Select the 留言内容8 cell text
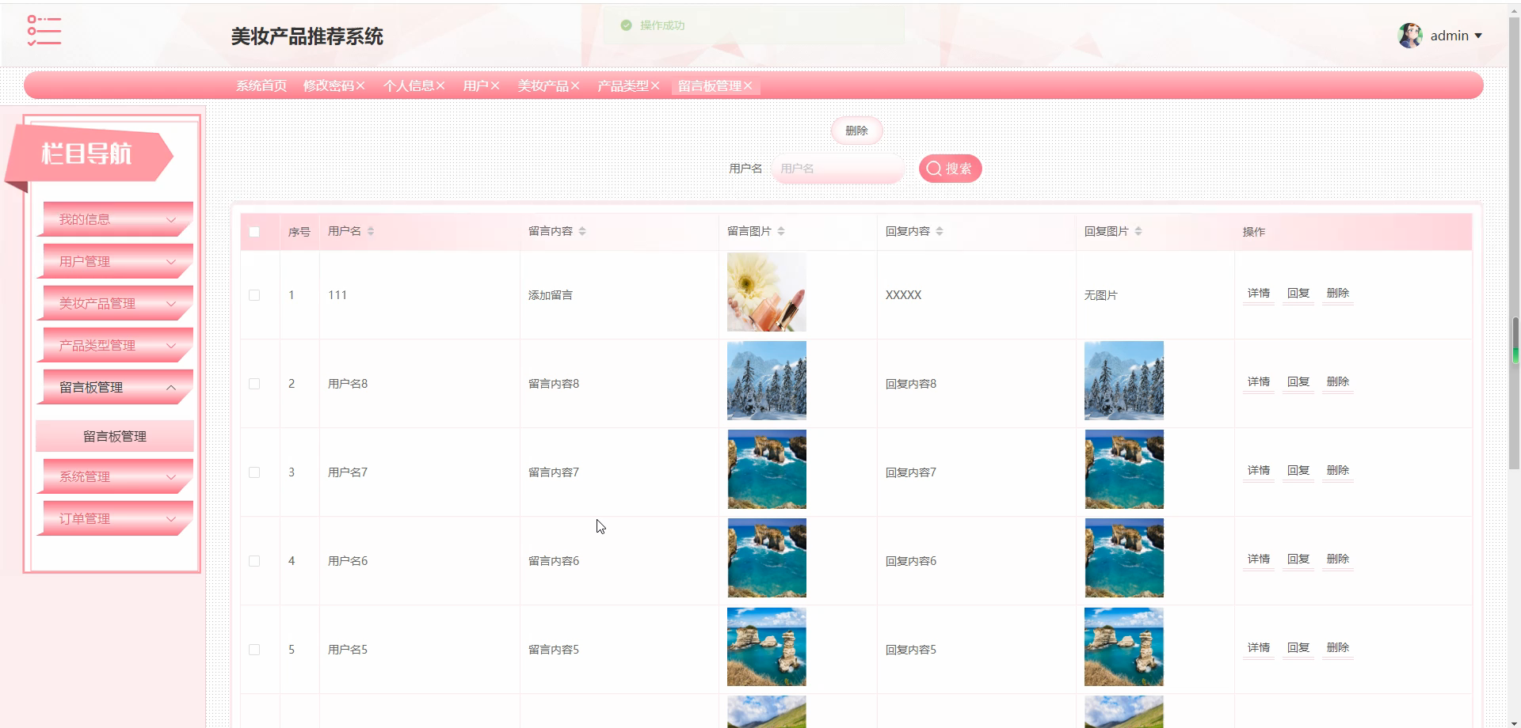Screen dimensions: 1521x728 click(554, 384)
